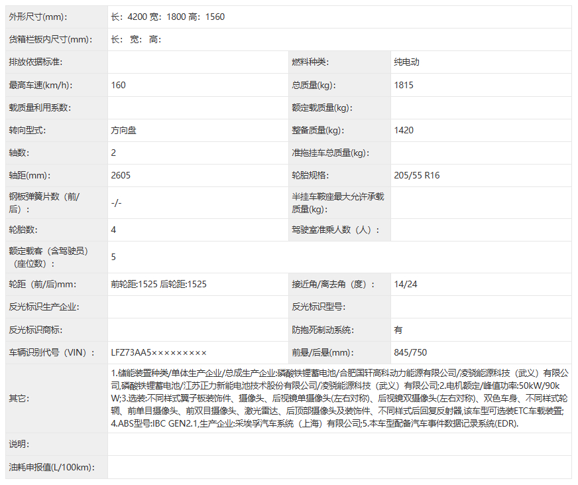Click the 油耗申报值(L/100km) label
The height and width of the screenshot is (485, 578).
click(52, 467)
